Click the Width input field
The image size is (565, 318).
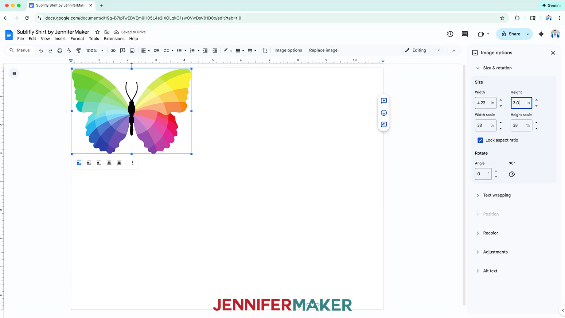tap(486, 103)
